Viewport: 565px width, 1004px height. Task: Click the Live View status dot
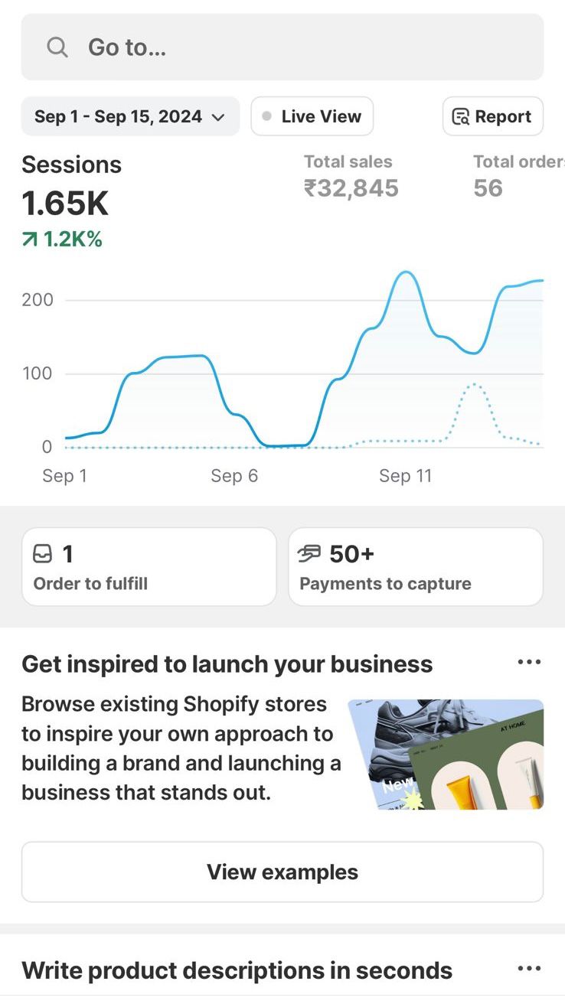pyautogui.click(x=266, y=117)
